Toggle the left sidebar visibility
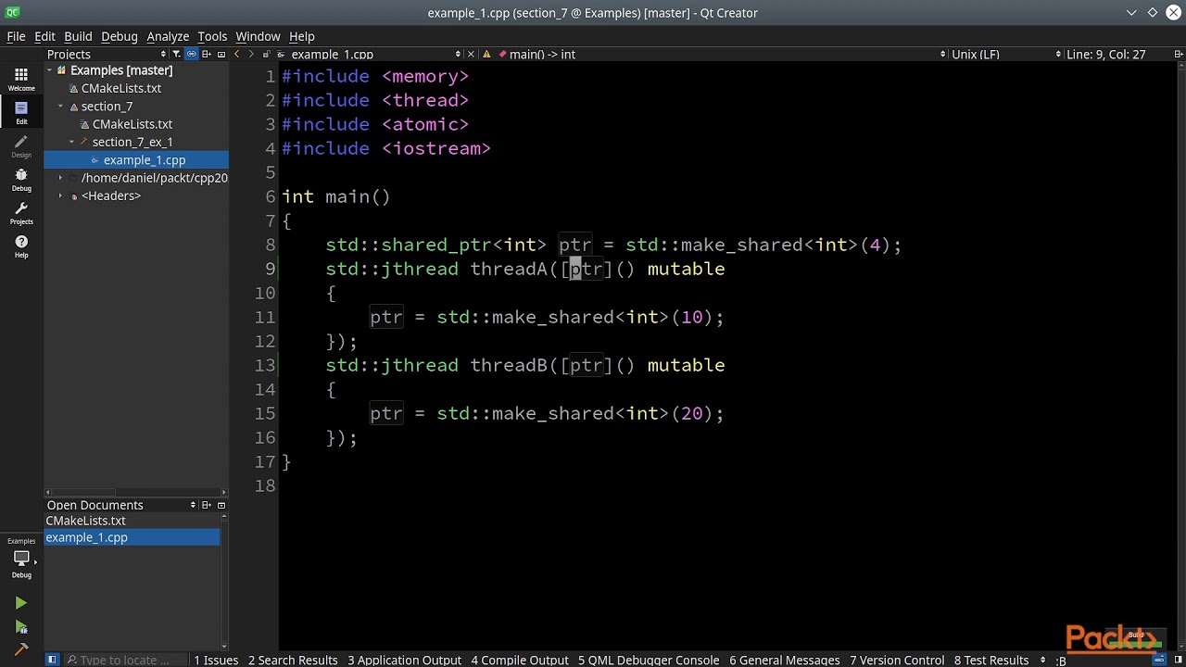The height and width of the screenshot is (667, 1186). 52,660
